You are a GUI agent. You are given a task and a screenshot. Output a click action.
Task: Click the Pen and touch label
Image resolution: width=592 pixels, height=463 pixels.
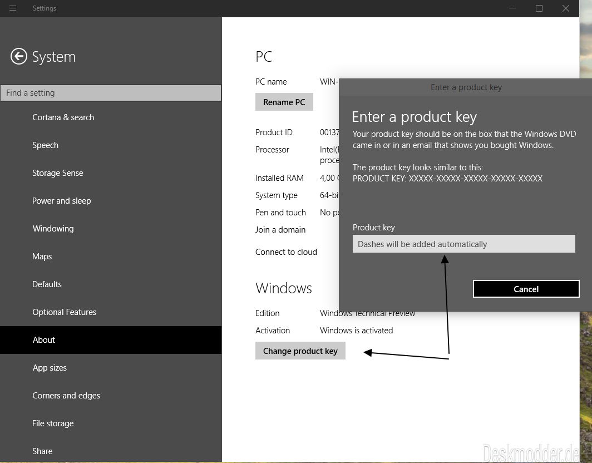pyautogui.click(x=280, y=212)
